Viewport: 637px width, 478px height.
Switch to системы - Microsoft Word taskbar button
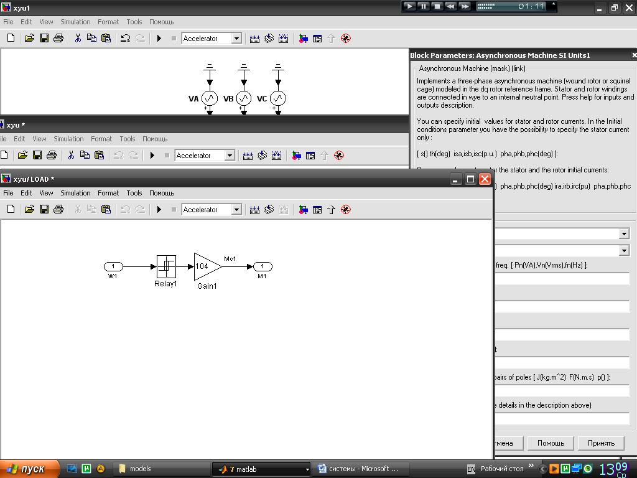(x=362, y=469)
